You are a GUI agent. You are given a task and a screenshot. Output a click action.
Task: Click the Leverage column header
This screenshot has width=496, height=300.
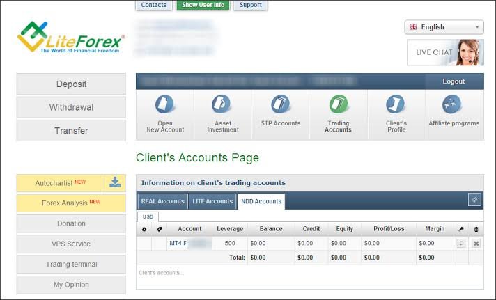tap(230, 229)
